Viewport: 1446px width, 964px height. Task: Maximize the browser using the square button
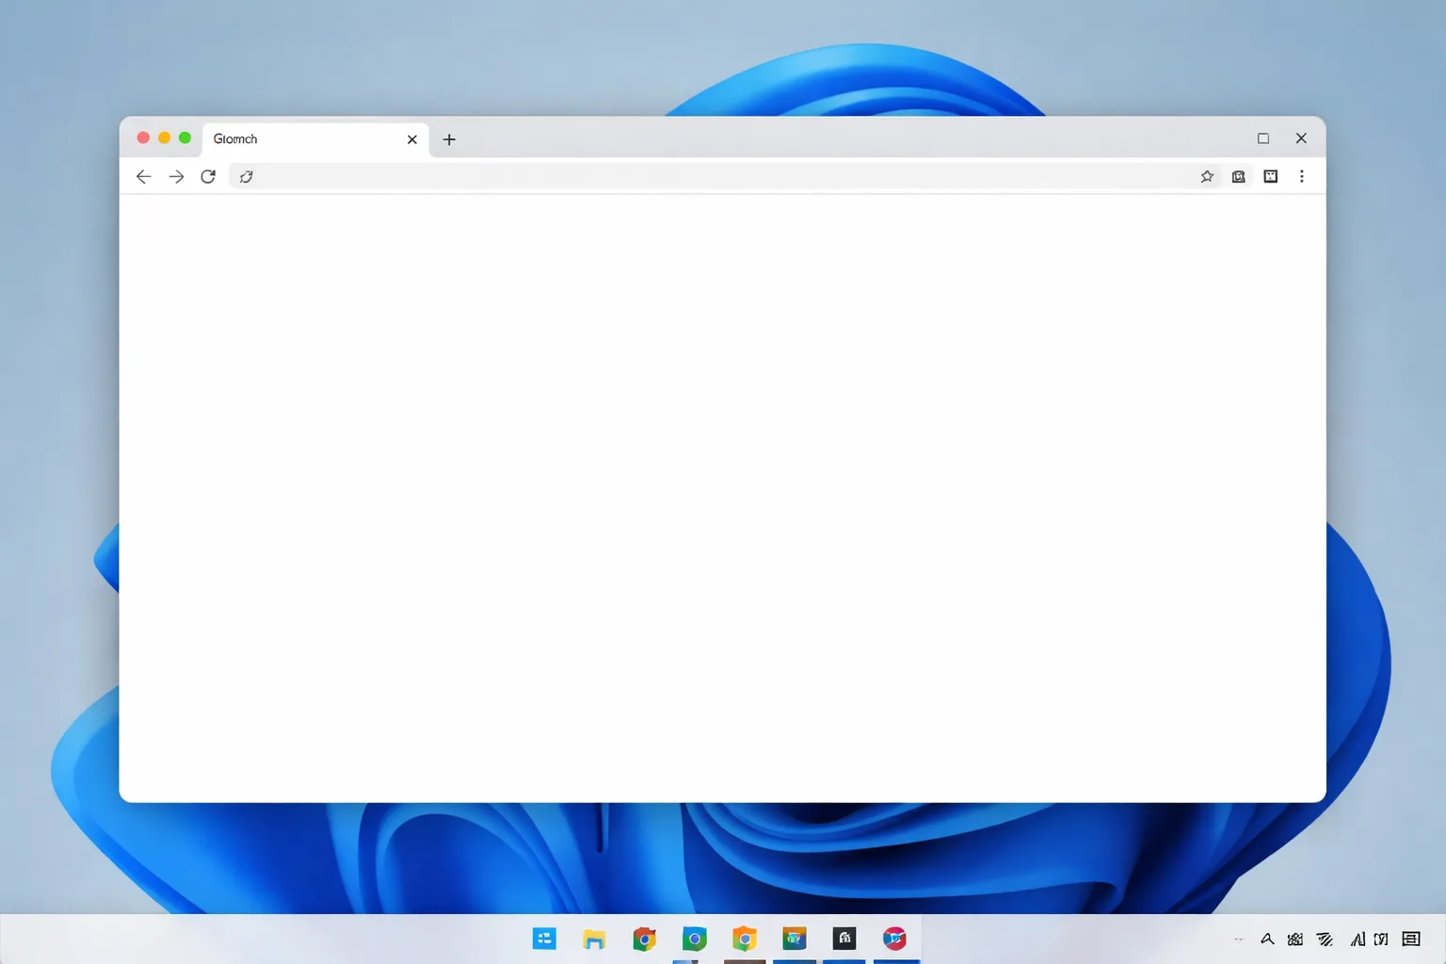point(1263,138)
